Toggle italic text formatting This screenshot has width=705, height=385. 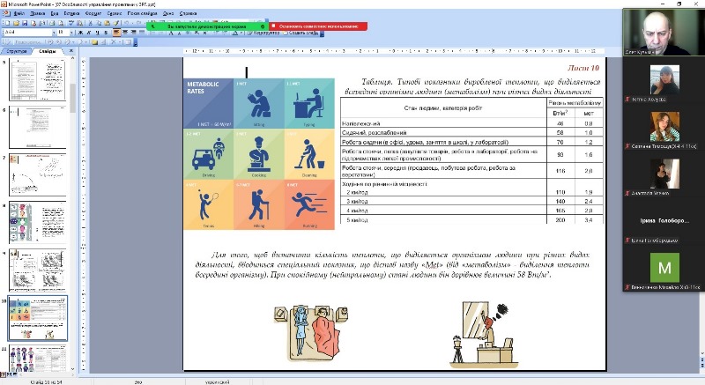(89, 33)
